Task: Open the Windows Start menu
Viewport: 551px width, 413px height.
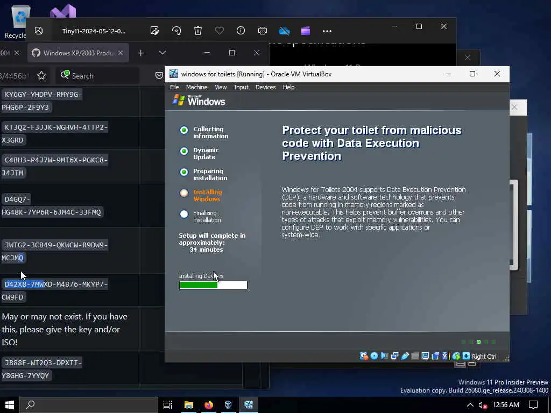Action: click(x=10, y=405)
